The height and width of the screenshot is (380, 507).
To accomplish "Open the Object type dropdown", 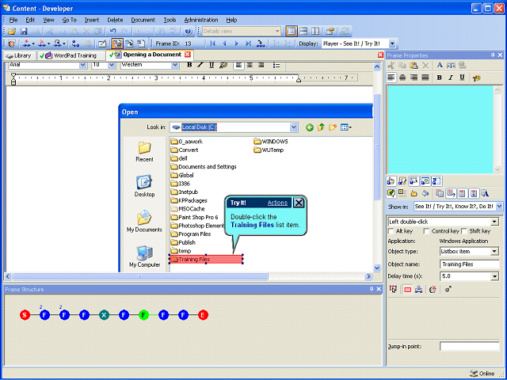I will coord(494,252).
